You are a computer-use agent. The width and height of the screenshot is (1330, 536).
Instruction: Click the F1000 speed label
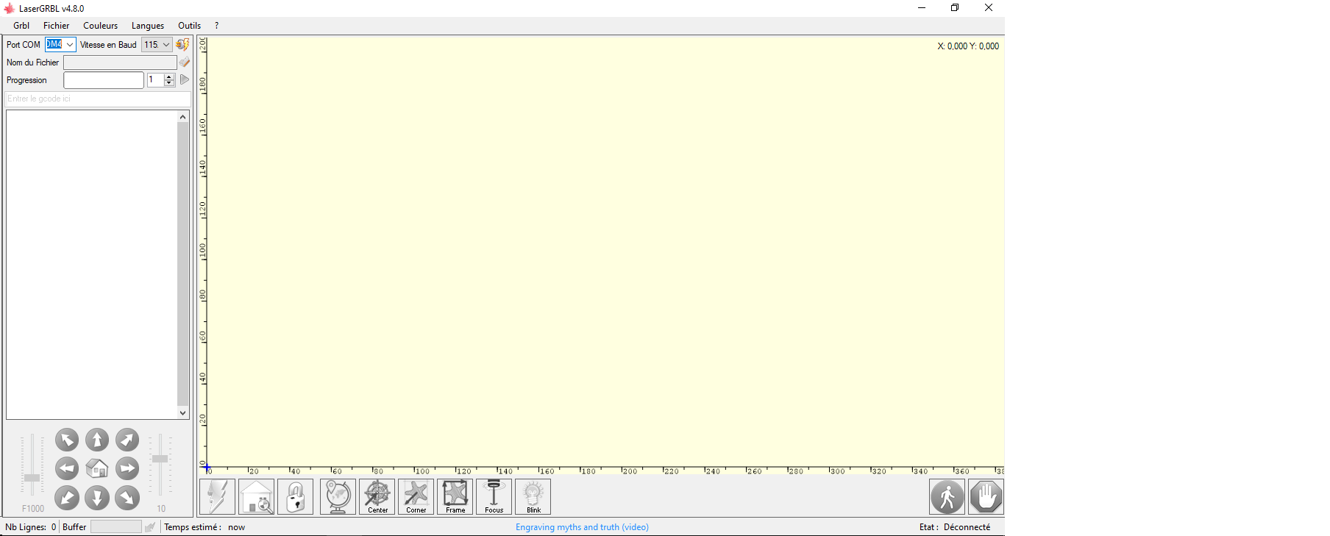[x=33, y=509]
